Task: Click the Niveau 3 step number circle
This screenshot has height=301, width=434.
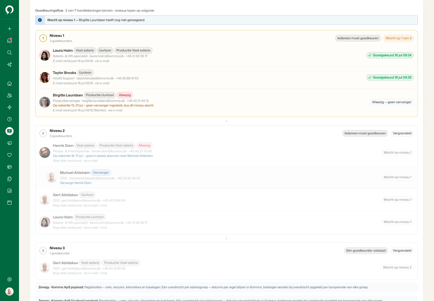Action: [x=43, y=251]
